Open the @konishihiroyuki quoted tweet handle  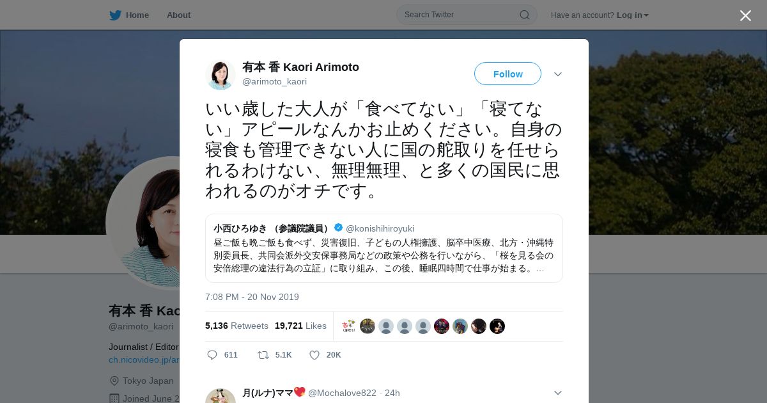click(380, 228)
